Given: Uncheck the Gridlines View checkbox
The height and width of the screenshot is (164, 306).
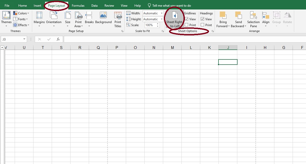Looking at the screenshot, I should tap(187, 19).
